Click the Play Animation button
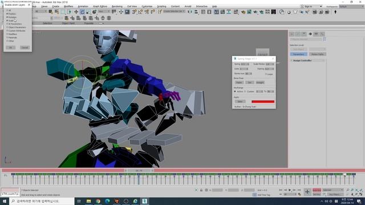 click(290, 190)
